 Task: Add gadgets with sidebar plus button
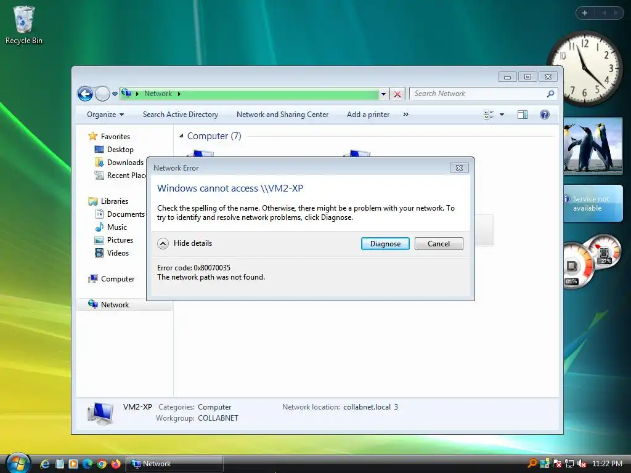coord(585,13)
